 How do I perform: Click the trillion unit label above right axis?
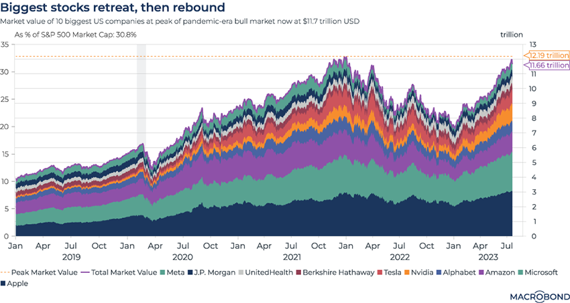click(512, 33)
